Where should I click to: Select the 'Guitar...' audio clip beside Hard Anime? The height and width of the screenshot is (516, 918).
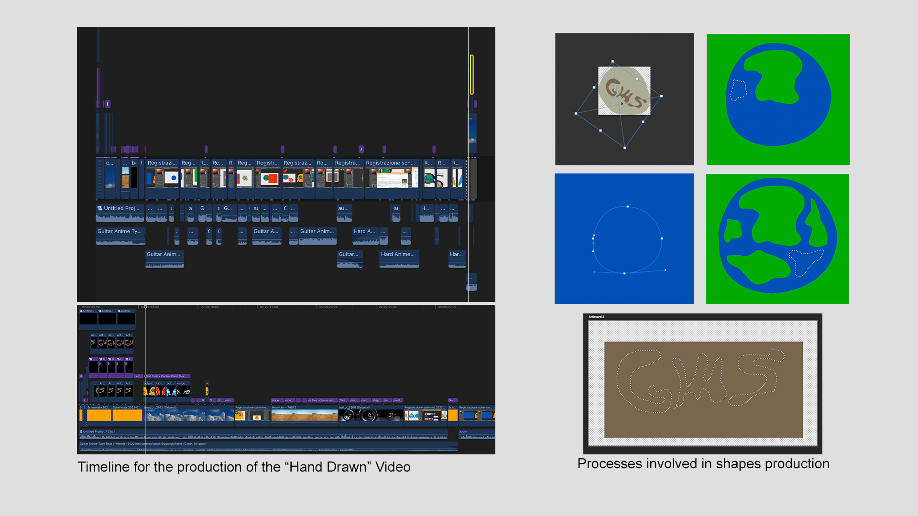(350, 259)
